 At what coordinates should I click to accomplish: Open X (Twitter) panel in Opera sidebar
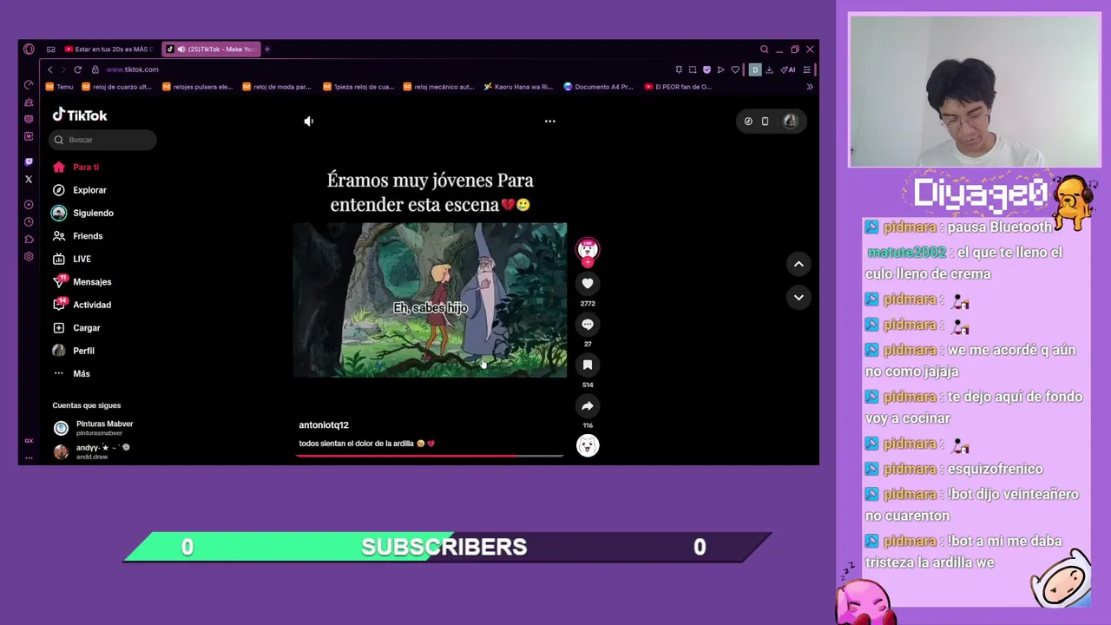coord(29,179)
